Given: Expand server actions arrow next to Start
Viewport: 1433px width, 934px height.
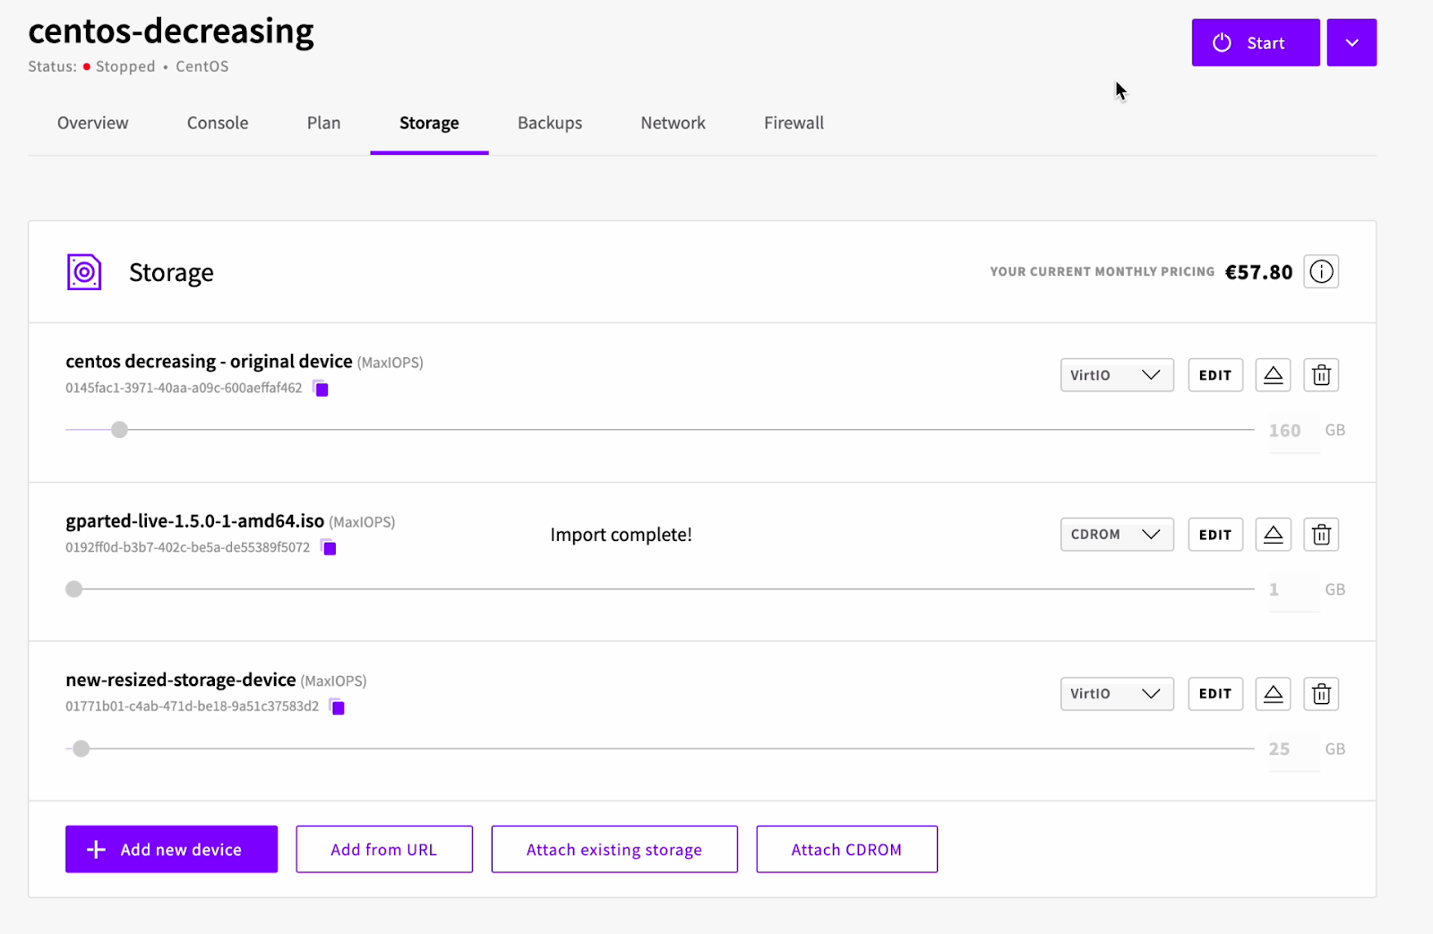Looking at the screenshot, I should tap(1351, 43).
